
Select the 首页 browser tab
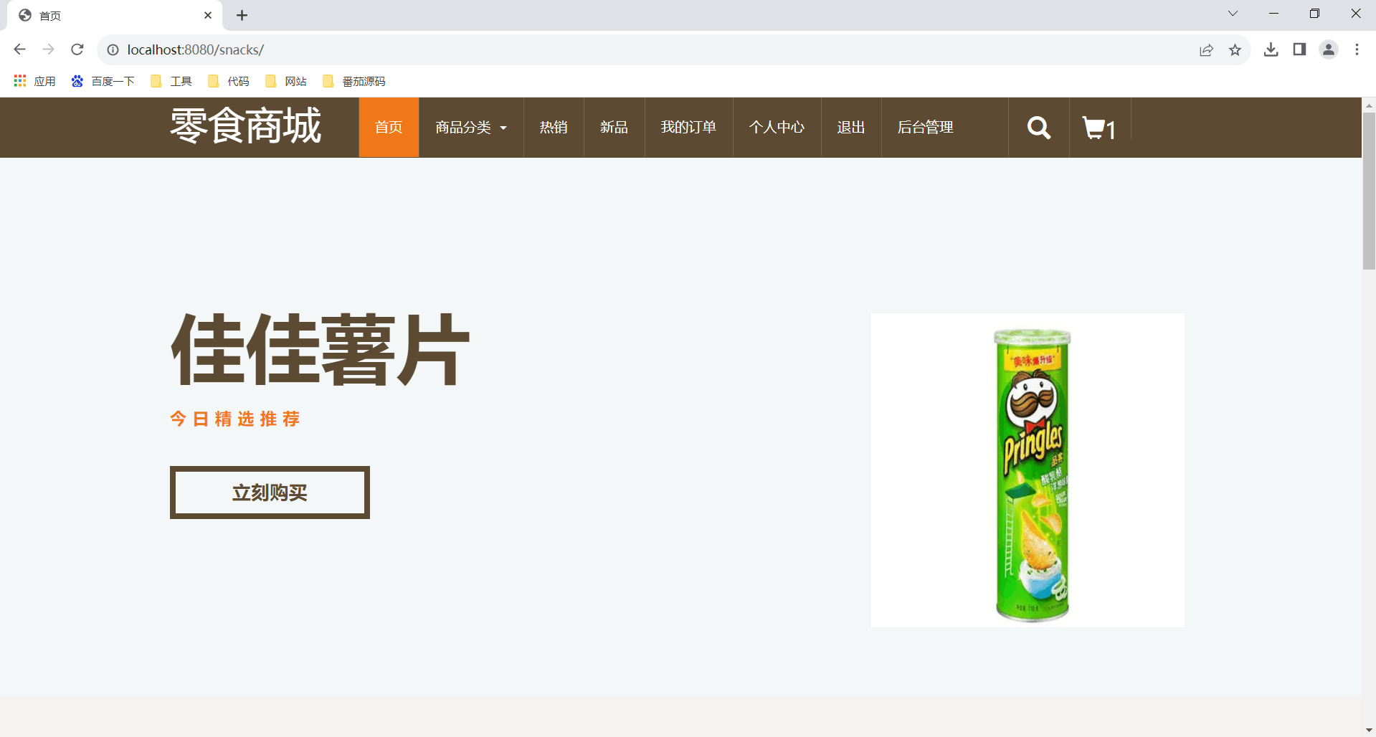115,15
